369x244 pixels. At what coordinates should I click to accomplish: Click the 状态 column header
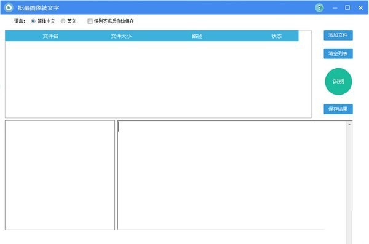[x=276, y=36]
